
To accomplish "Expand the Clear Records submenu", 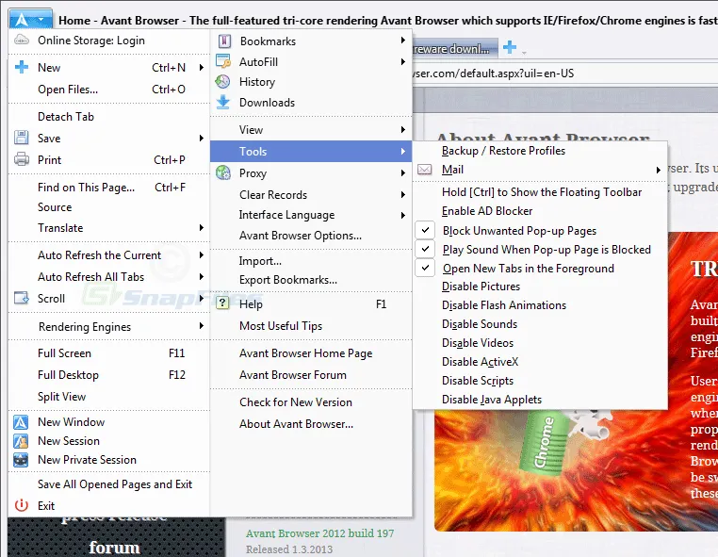I will point(403,194).
